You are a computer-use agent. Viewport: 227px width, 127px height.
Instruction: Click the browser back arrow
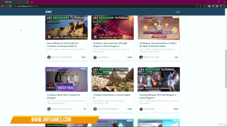pos(2,6)
